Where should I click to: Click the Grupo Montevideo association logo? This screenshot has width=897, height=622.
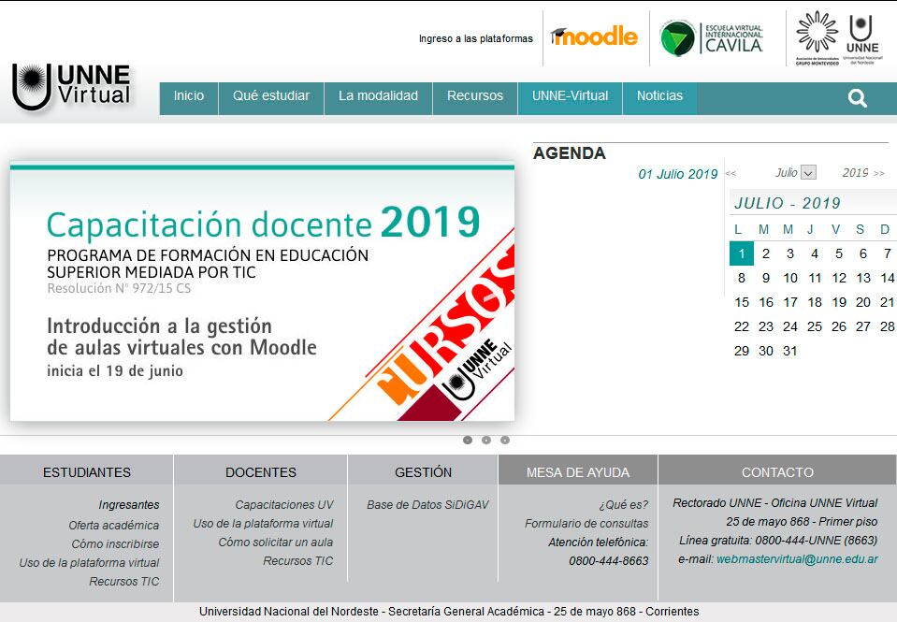point(817,38)
